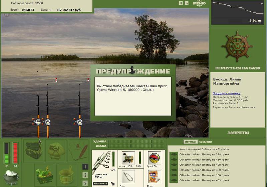The width and height of the screenshot is (267, 187).
Task: Click the red float near left rods
Action: click(x=56, y=80)
